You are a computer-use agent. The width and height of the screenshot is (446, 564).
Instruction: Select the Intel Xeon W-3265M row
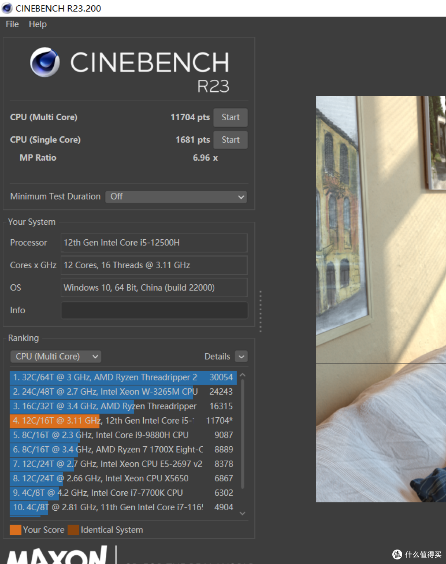(x=123, y=392)
